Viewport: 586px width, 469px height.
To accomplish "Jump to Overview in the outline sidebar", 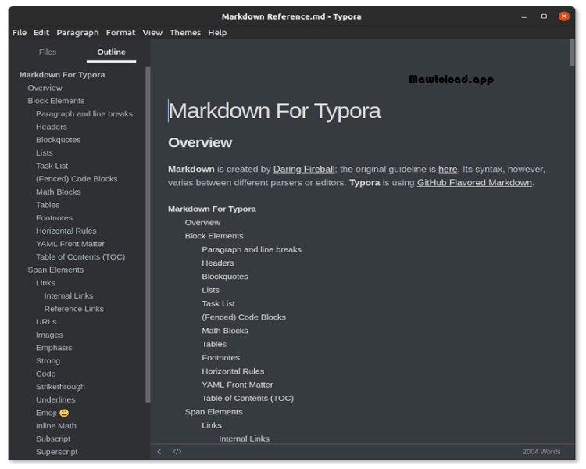I will (45, 88).
